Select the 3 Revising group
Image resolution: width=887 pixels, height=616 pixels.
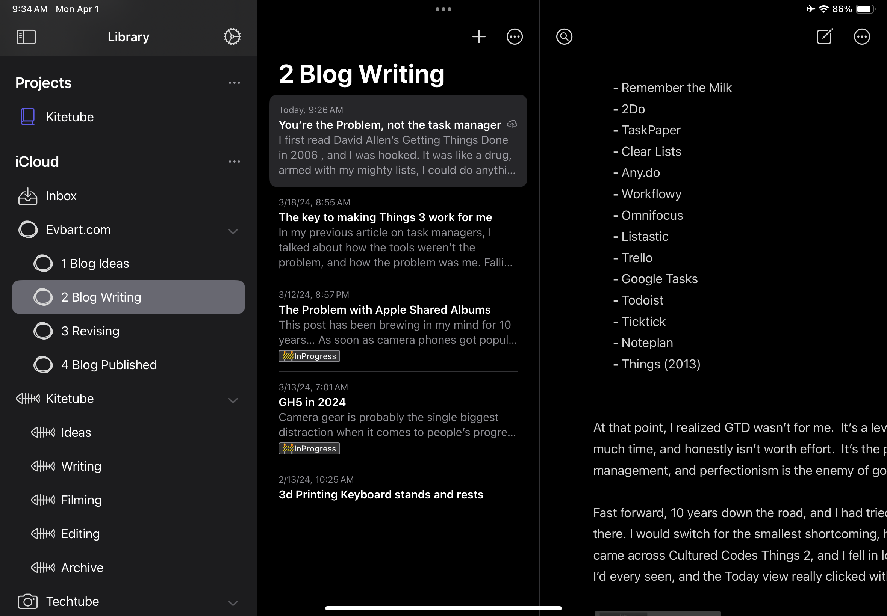[x=90, y=331]
